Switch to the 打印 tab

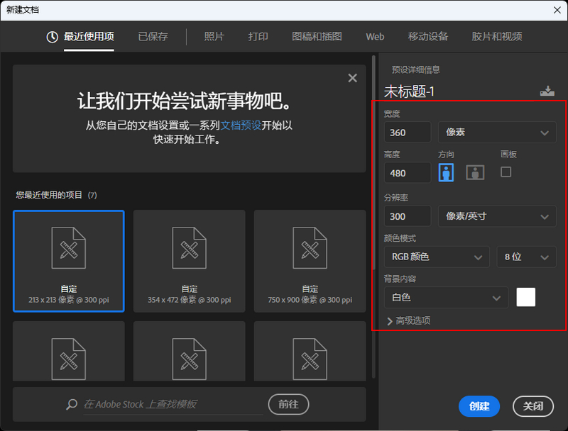click(x=258, y=38)
